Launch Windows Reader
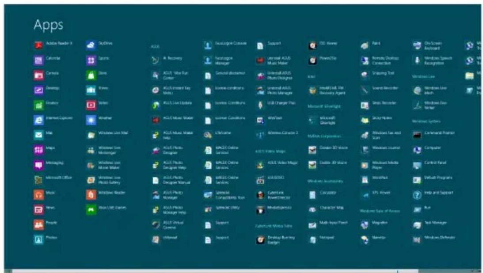 (x=105, y=195)
